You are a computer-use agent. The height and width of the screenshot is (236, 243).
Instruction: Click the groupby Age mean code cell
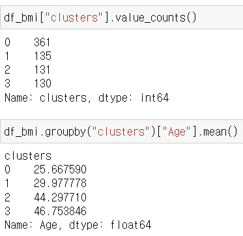pyautogui.click(x=122, y=132)
